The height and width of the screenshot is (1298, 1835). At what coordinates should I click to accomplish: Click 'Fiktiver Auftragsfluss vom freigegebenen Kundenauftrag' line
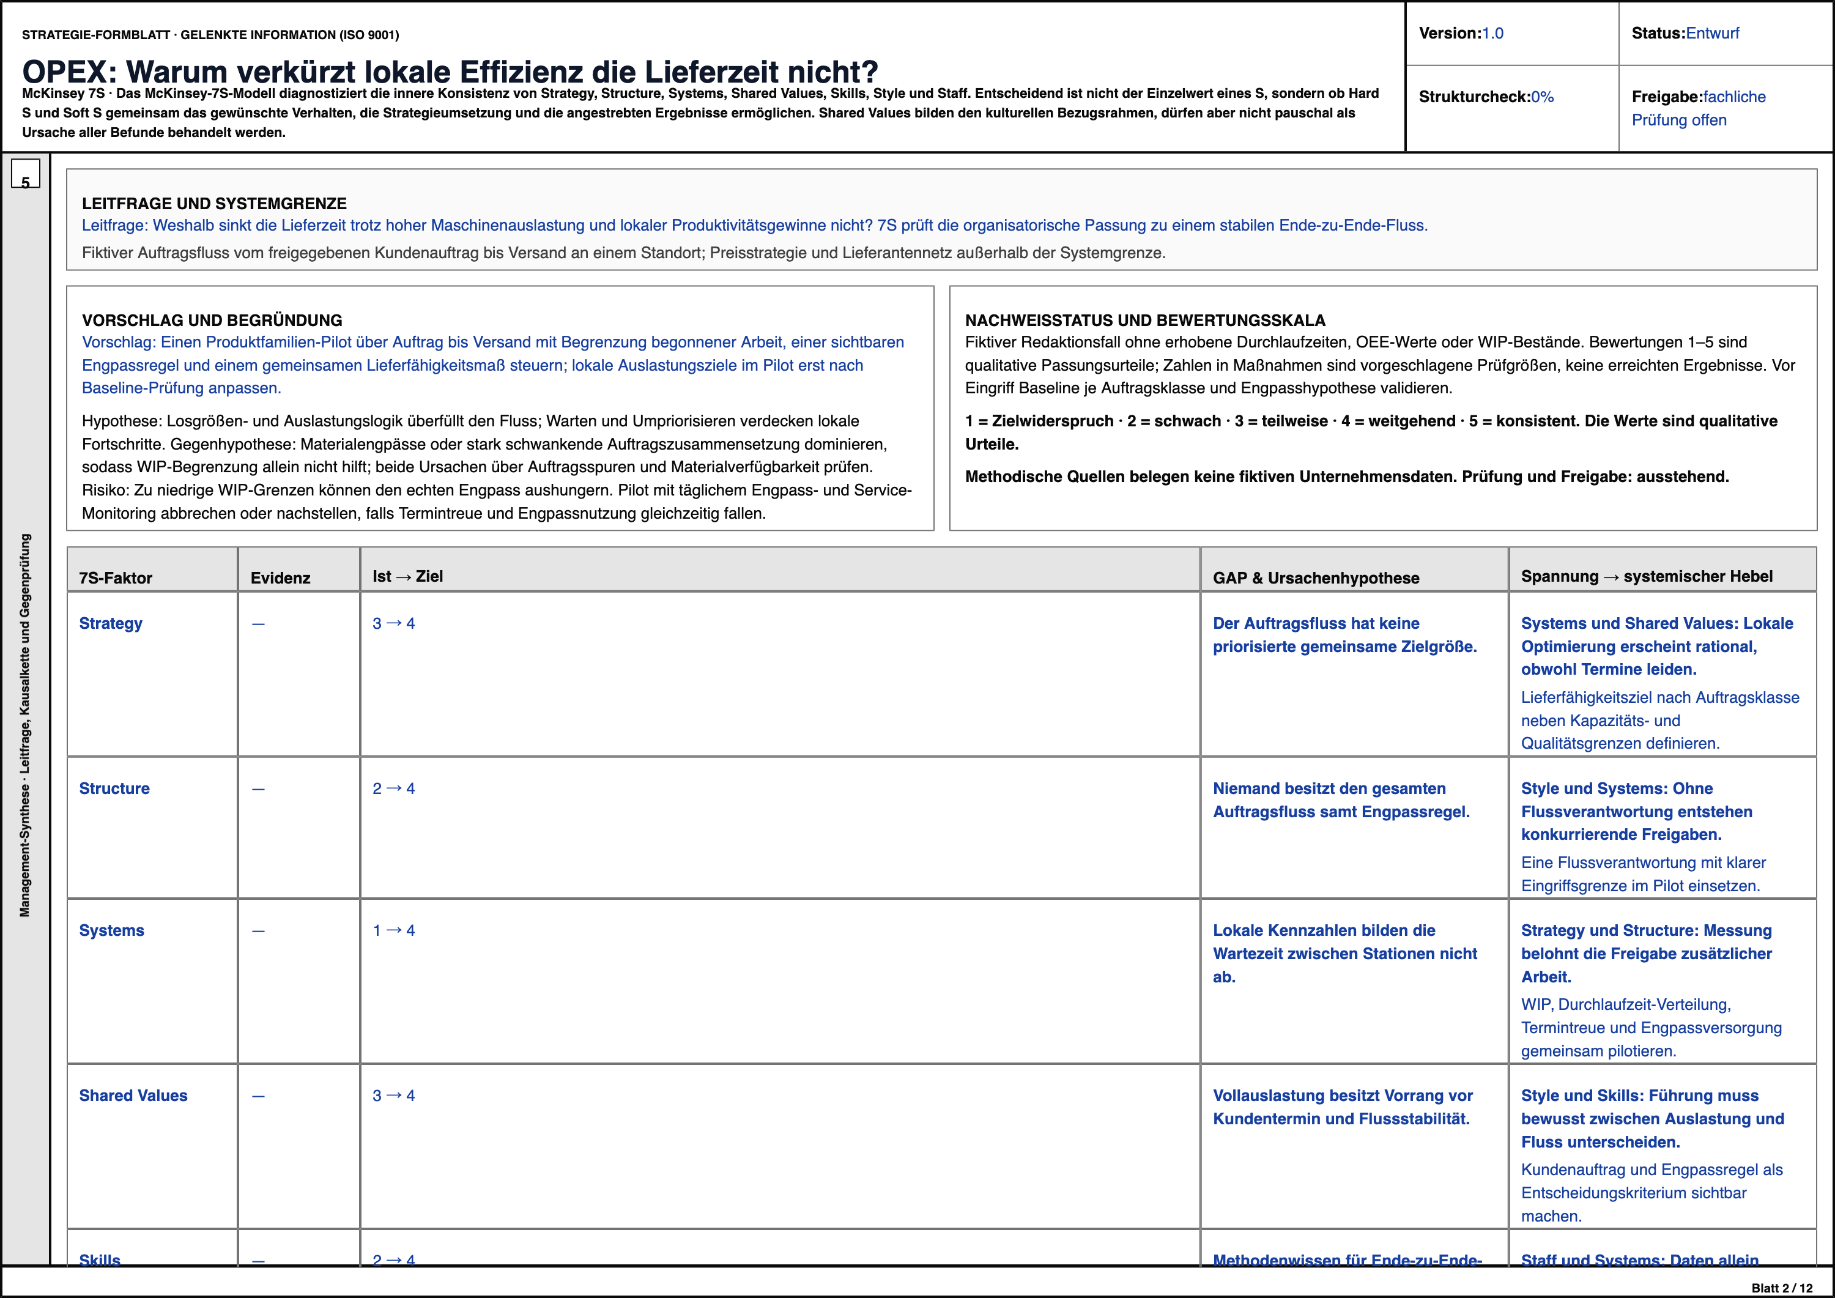pos(623,253)
